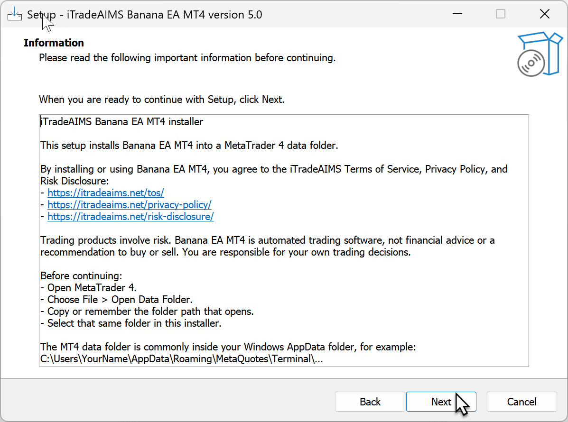
Task: Click the "Before continuing:" line
Action: tap(81, 276)
